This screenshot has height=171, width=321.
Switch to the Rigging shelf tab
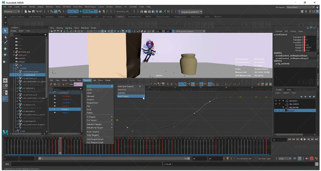point(61,17)
